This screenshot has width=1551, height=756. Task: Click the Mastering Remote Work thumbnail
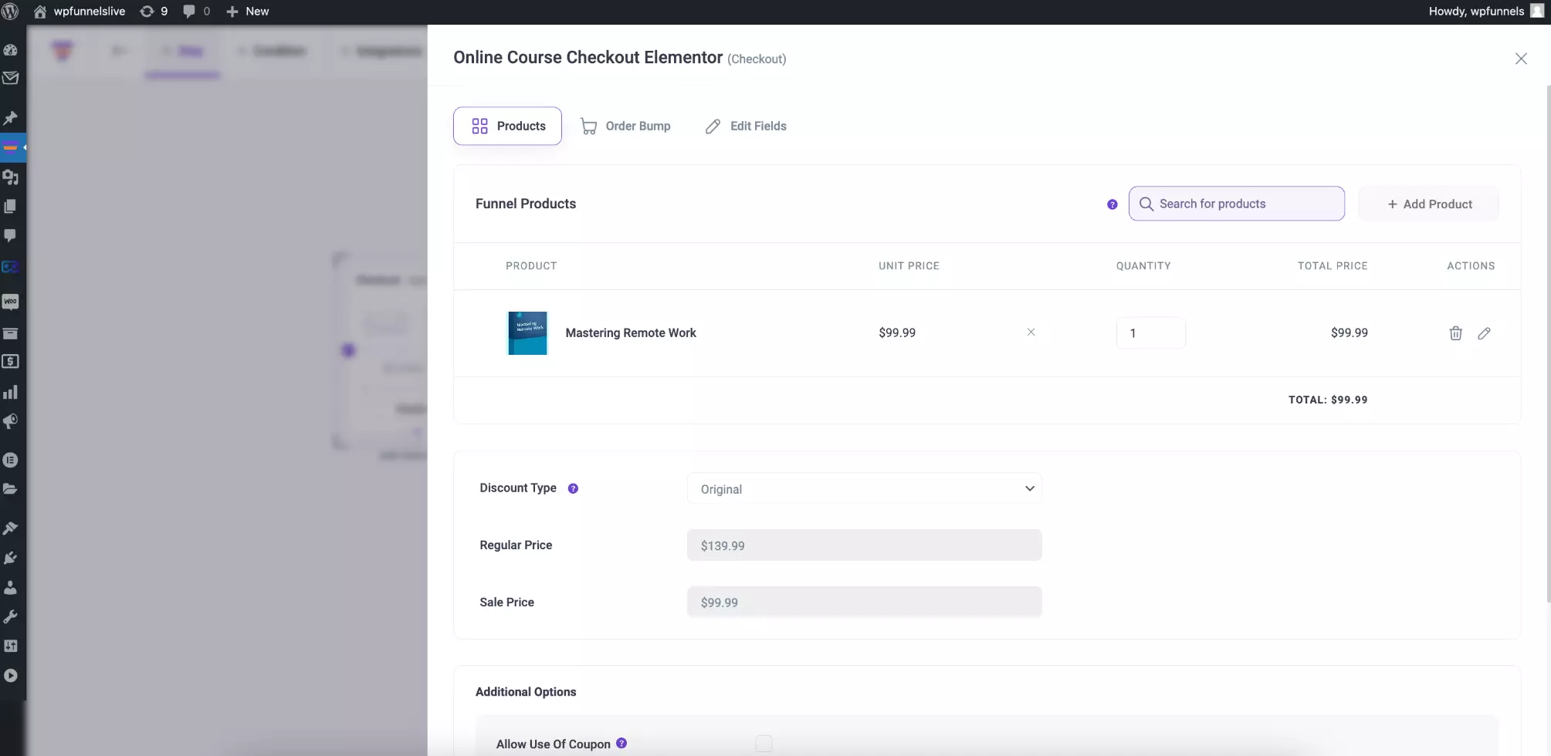(527, 333)
